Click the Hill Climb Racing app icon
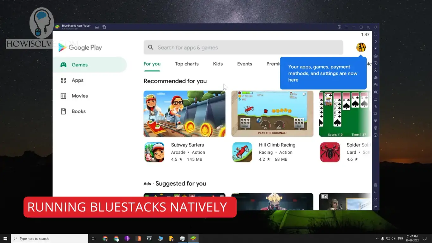The width and height of the screenshot is (432, 243). click(x=242, y=152)
